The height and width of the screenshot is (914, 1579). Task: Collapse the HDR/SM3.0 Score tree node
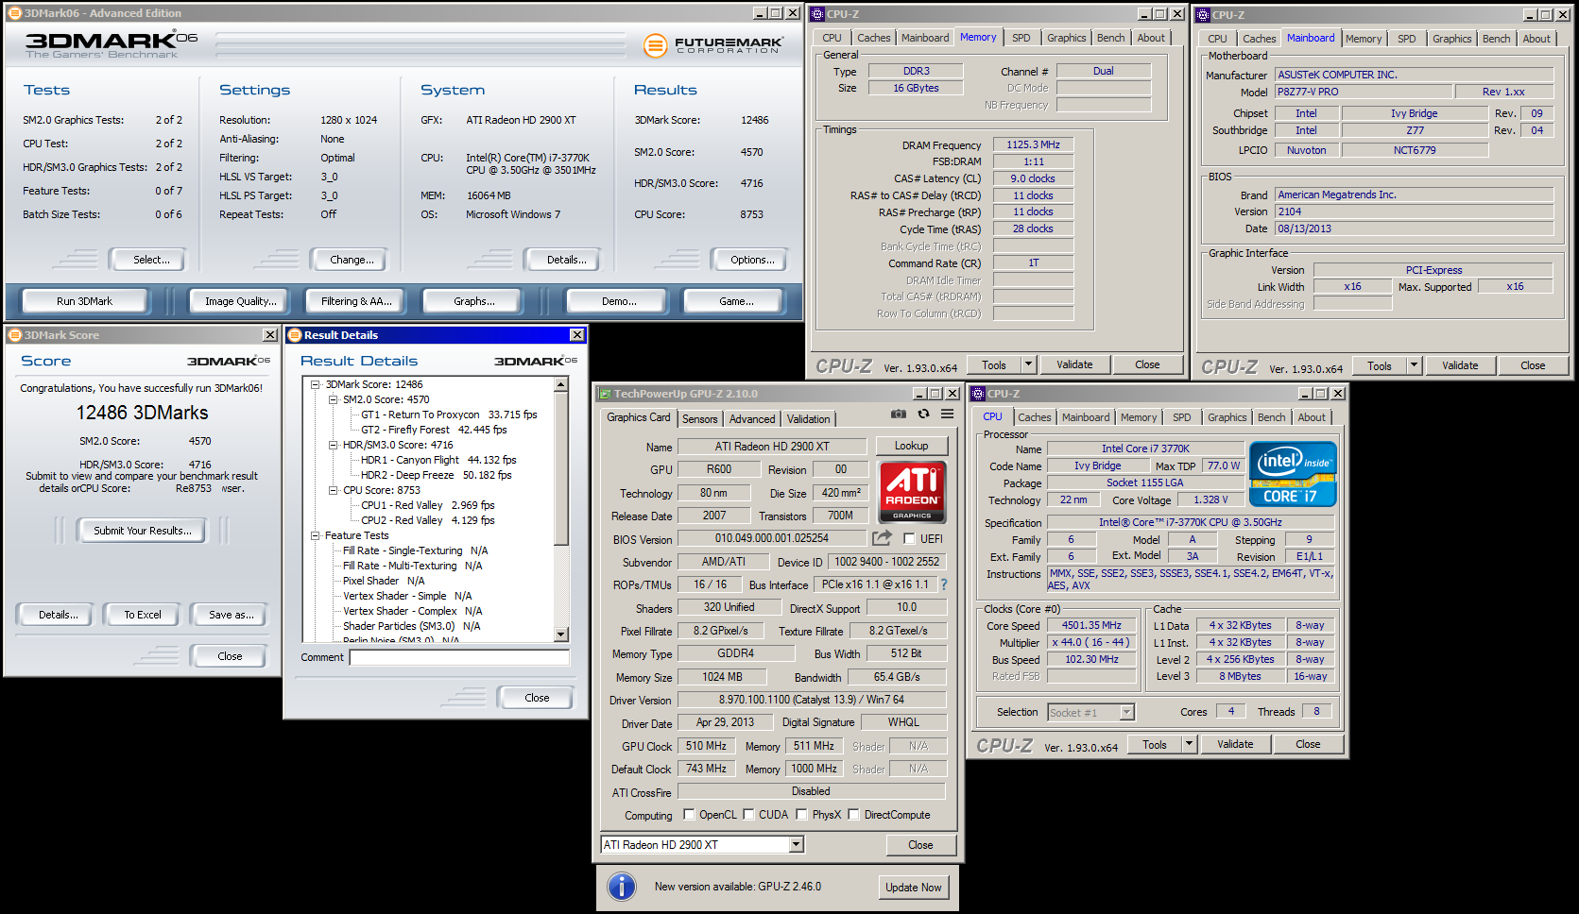point(334,445)
